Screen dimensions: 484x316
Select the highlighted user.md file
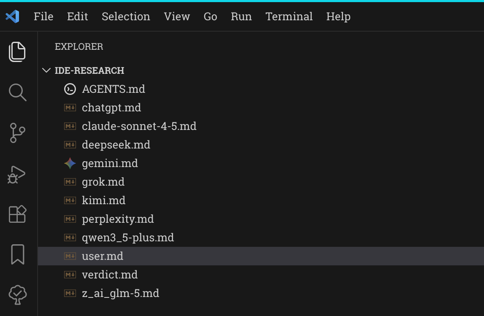(261, 256)
